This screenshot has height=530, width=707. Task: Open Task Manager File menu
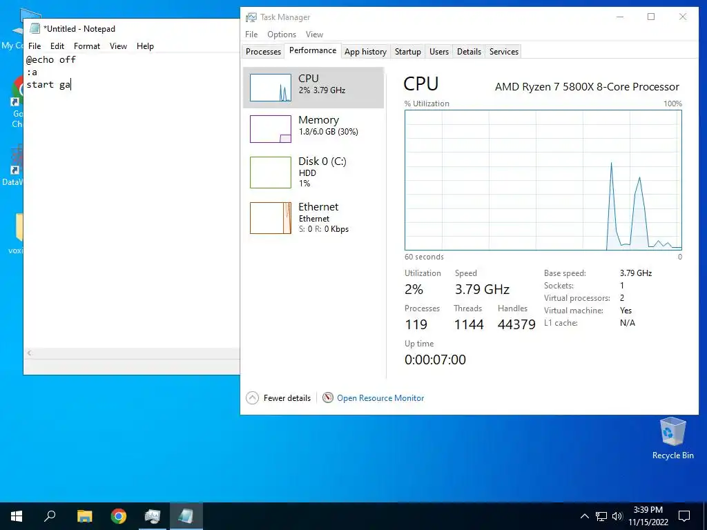coord(251,35)
